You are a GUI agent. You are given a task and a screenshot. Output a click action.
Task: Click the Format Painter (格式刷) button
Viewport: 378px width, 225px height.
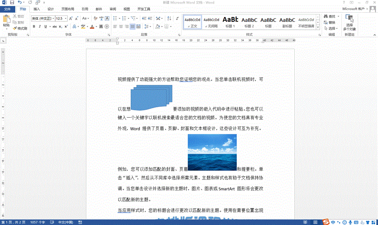click(20, 28)
